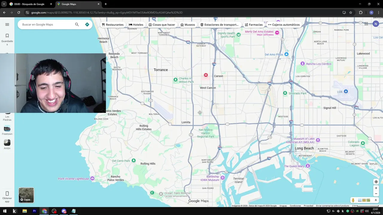Zoom in with the plus button
383x215 pixels.
click(376, 188)
